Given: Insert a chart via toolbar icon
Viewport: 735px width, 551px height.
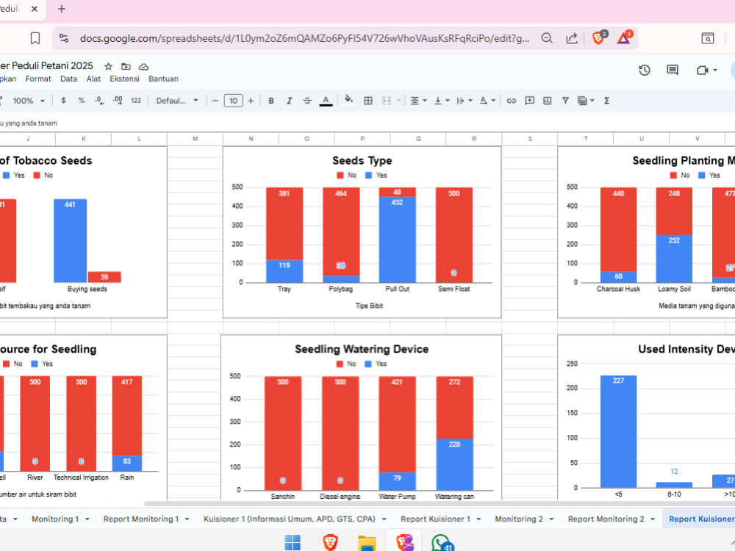Looking at the screenshot, I should (548, 101).
